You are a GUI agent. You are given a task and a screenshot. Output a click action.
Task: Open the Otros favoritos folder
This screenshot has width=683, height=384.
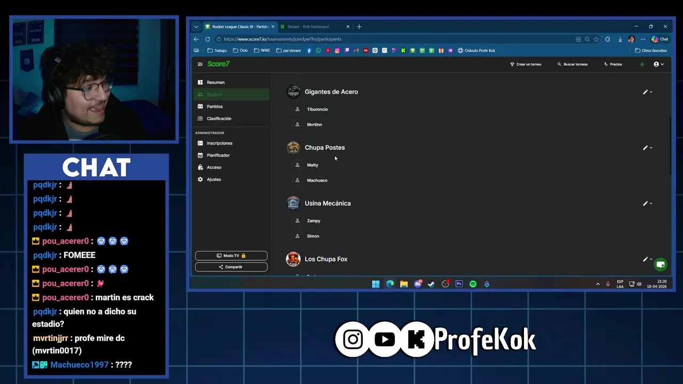651,51
